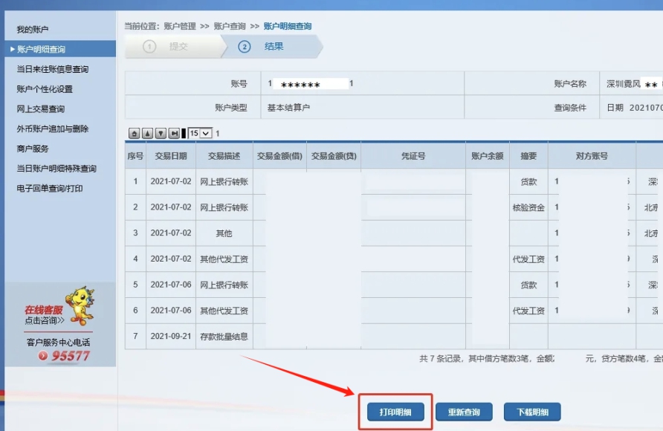The width and height of the screenshot is (663, 431).
Task: Click the next page down-arrow icon
Action: pos(161,133)
